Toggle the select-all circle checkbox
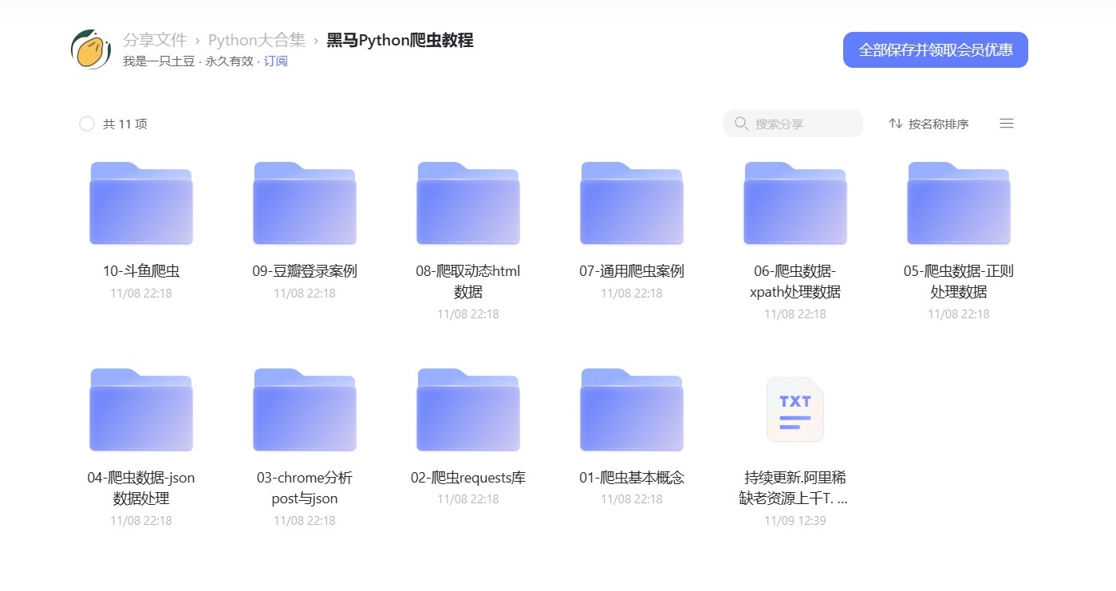This screenshot has height=591, width=1116. pos(87,124)
